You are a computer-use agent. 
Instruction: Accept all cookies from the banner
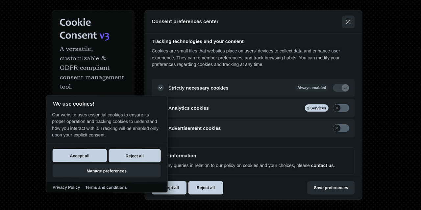79,156
